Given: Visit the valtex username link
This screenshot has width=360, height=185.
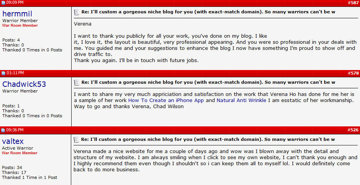Looking at the screenshot, I should (x=13, y=141).
